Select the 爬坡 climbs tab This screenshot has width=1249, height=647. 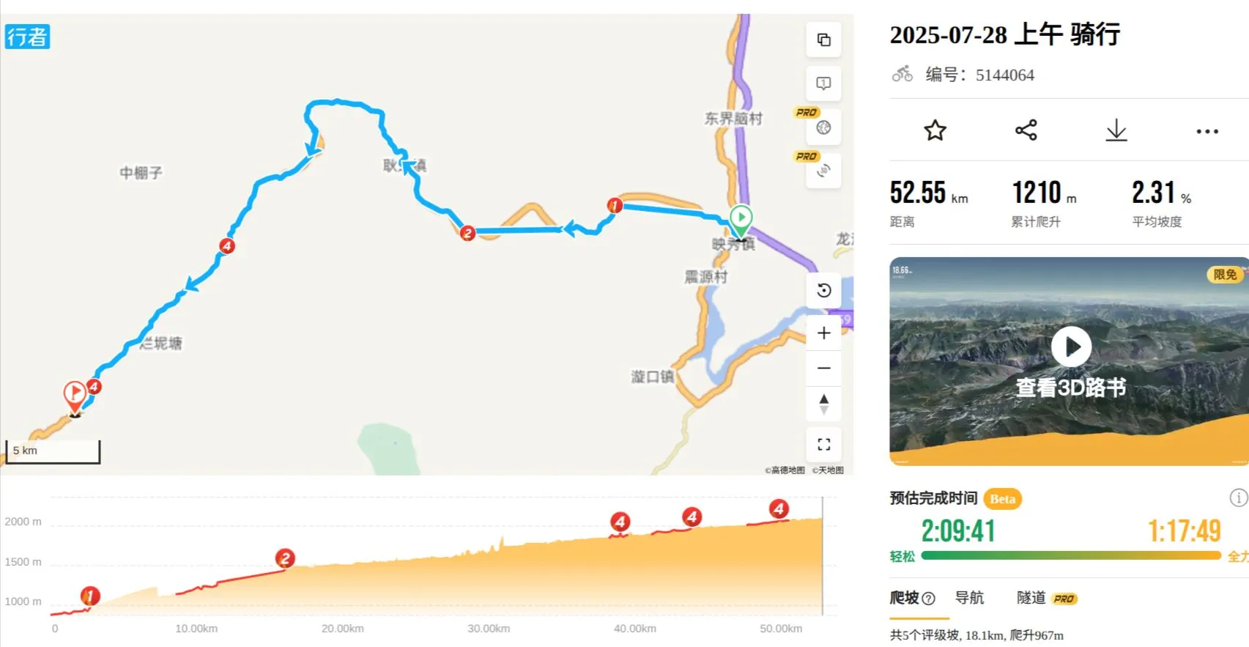[905, 598]
